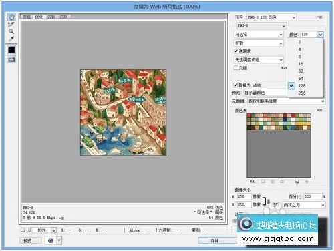Choose 16 colors from the list
334x251 pixels.
305,64
